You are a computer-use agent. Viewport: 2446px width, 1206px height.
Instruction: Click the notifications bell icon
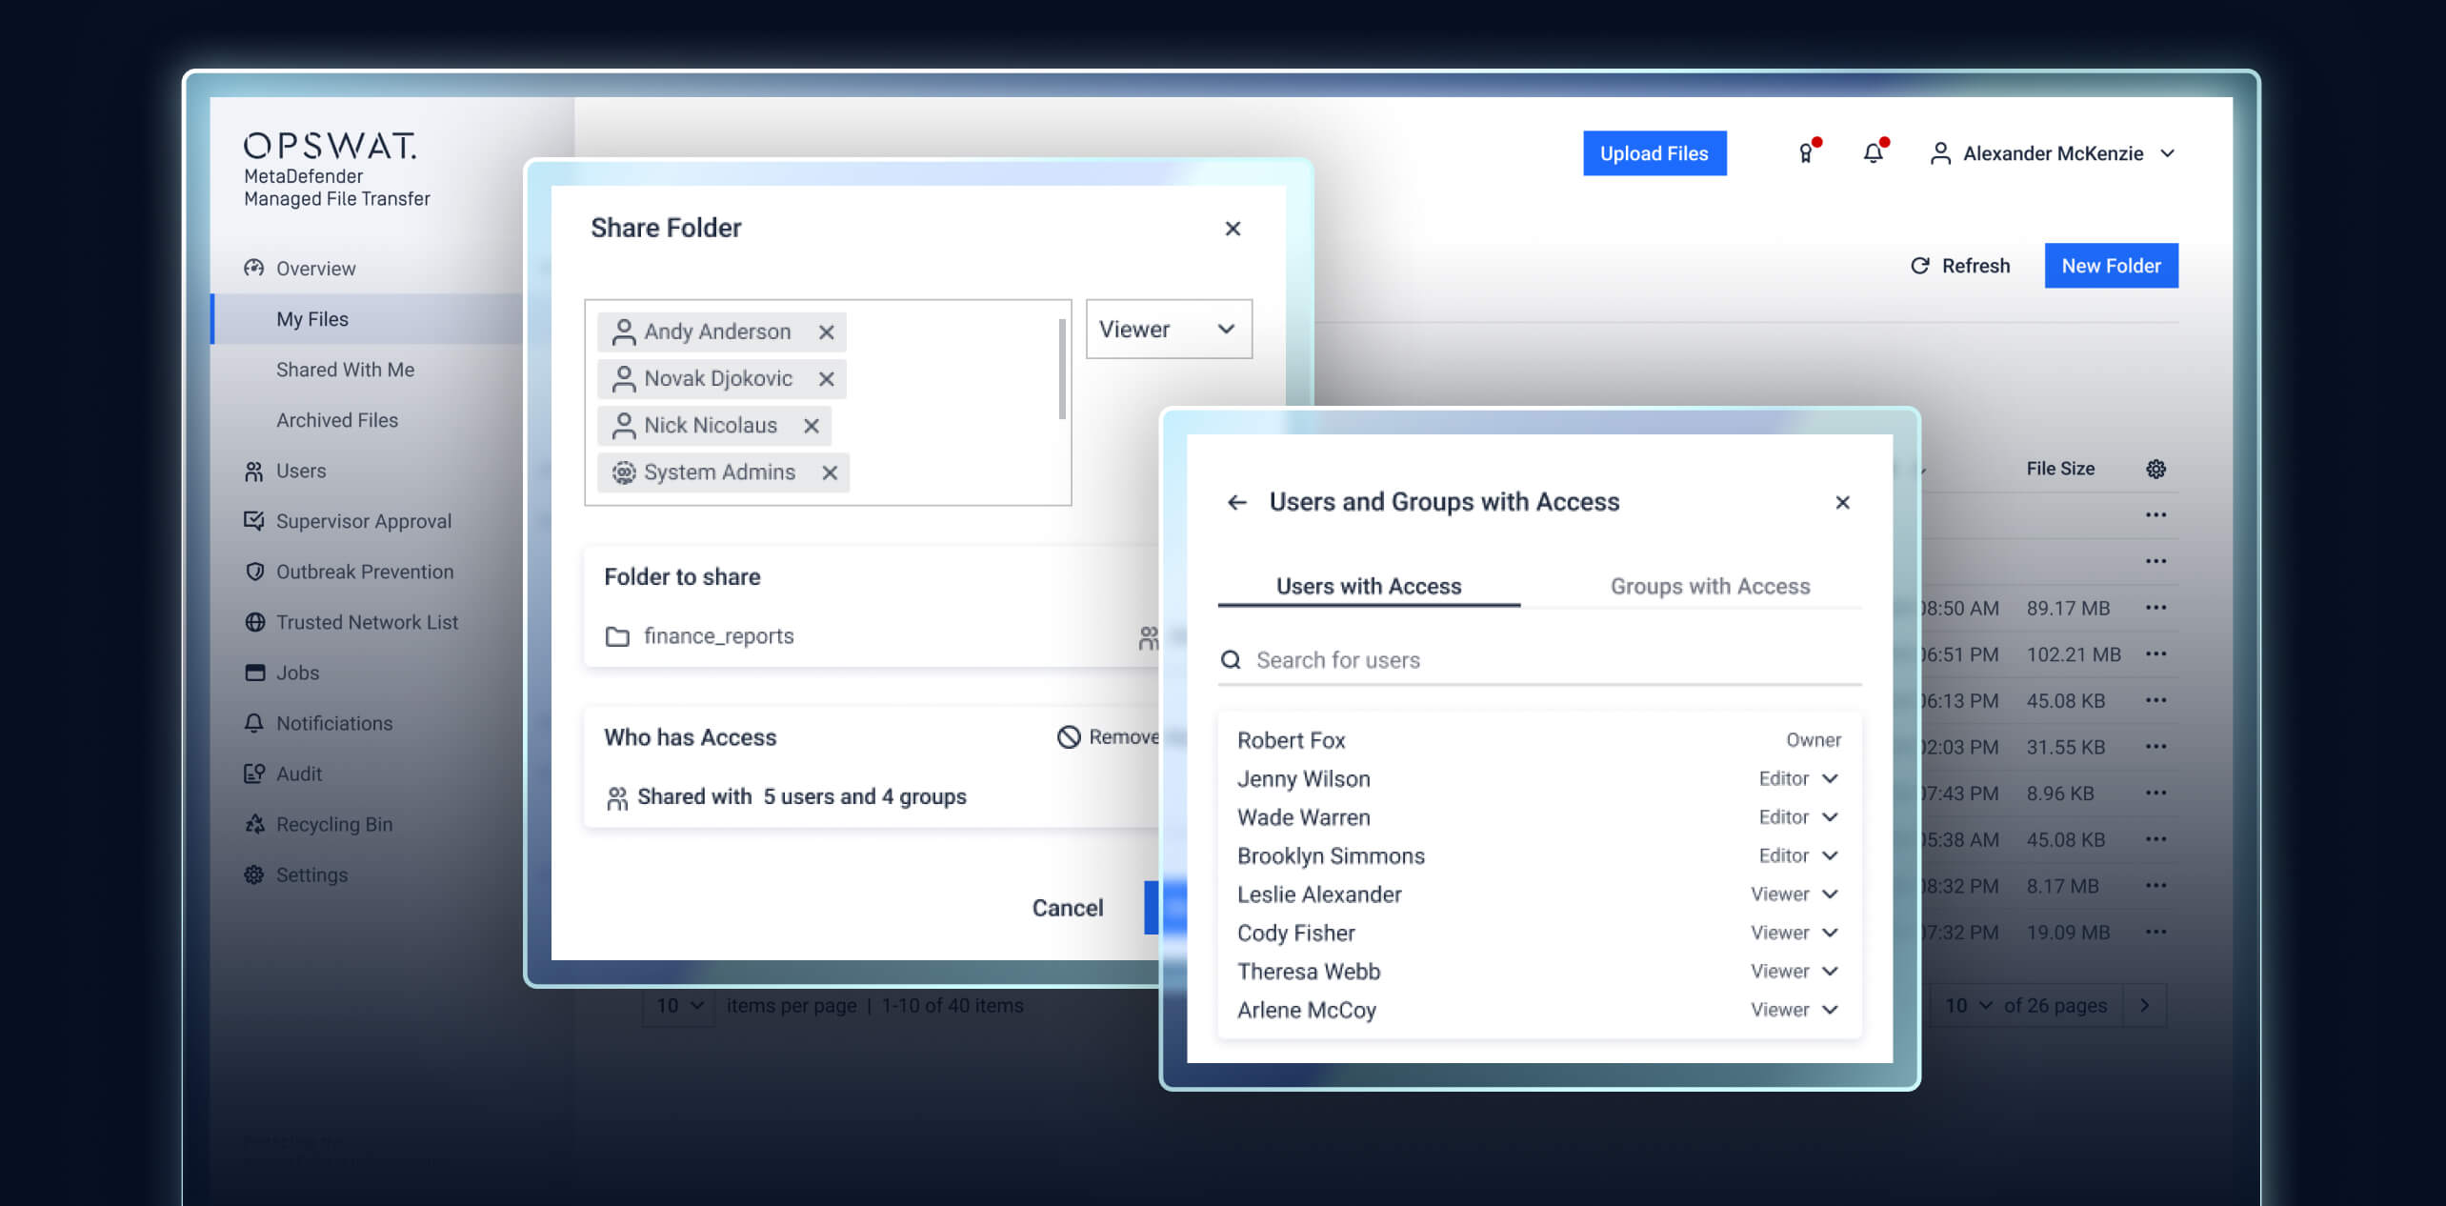(1874, 152)
